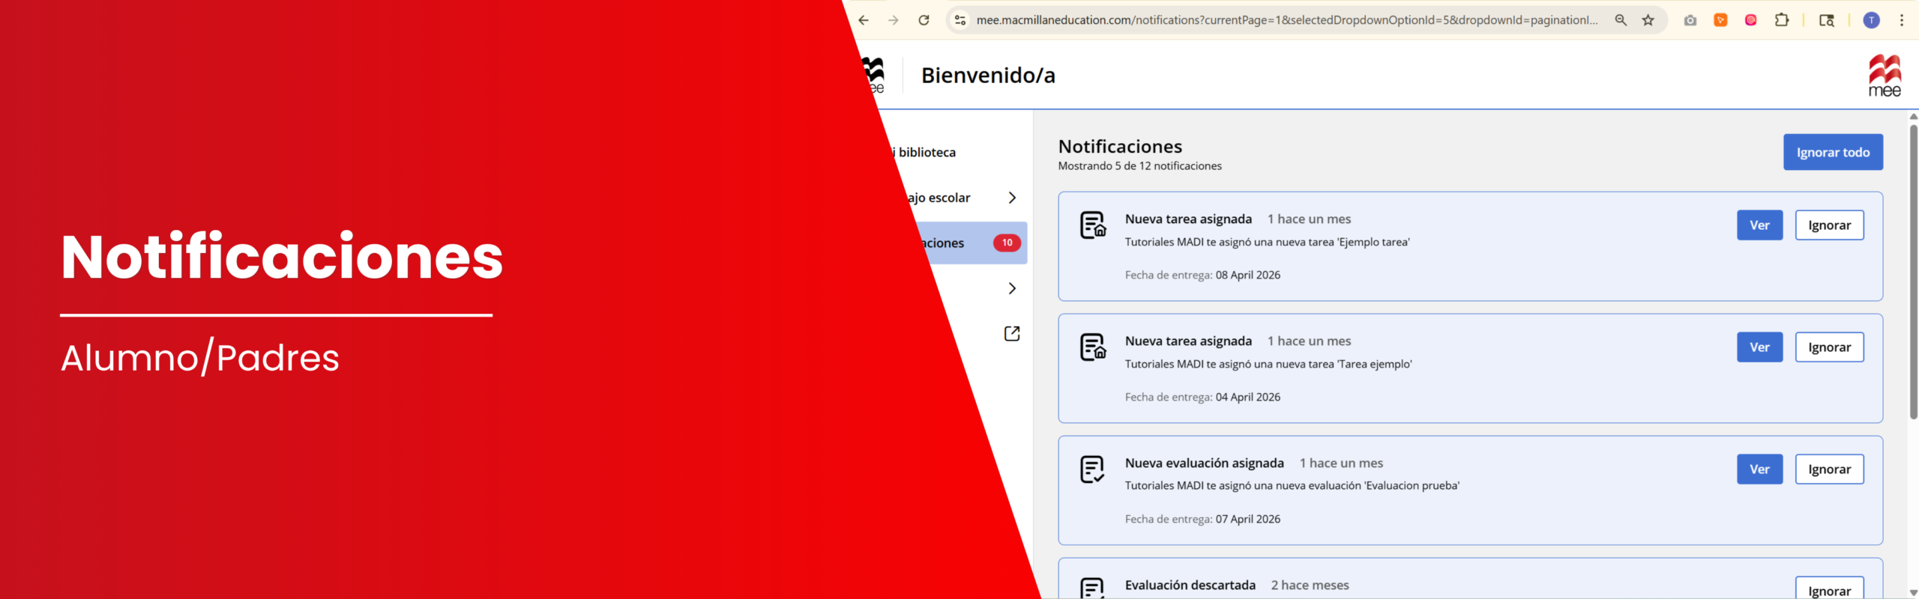Click due date '07 April 2026'

1247,519
